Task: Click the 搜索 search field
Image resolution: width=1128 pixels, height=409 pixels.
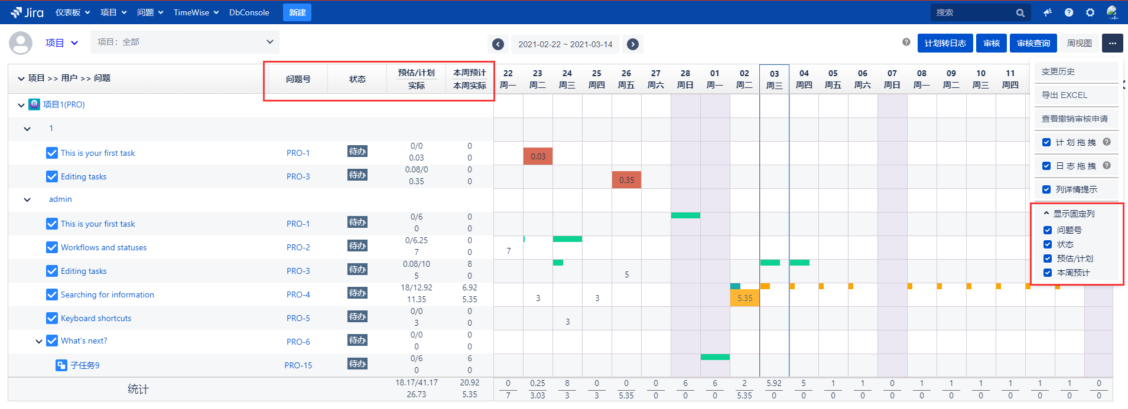Action: [972, 12]
